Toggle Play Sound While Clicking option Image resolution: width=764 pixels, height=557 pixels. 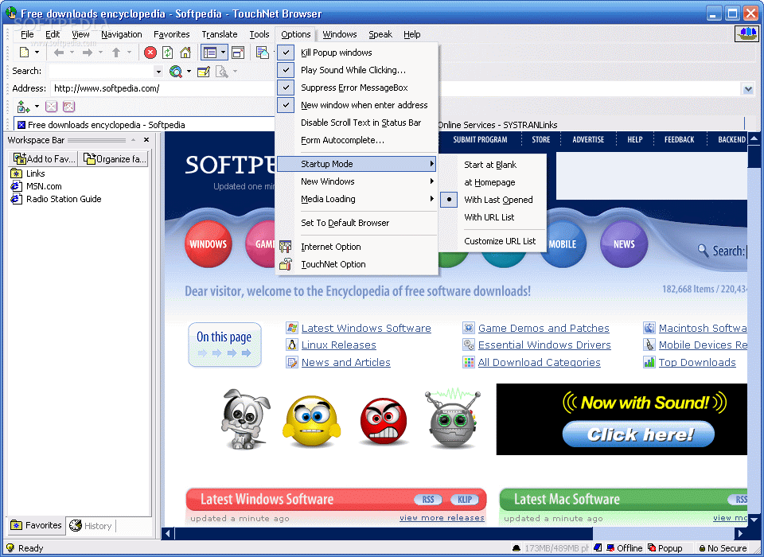[x=357, y=70]
